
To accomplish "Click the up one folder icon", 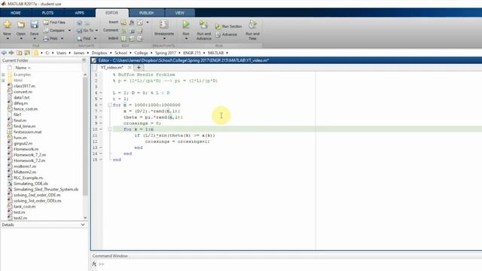I will point(20,53).
